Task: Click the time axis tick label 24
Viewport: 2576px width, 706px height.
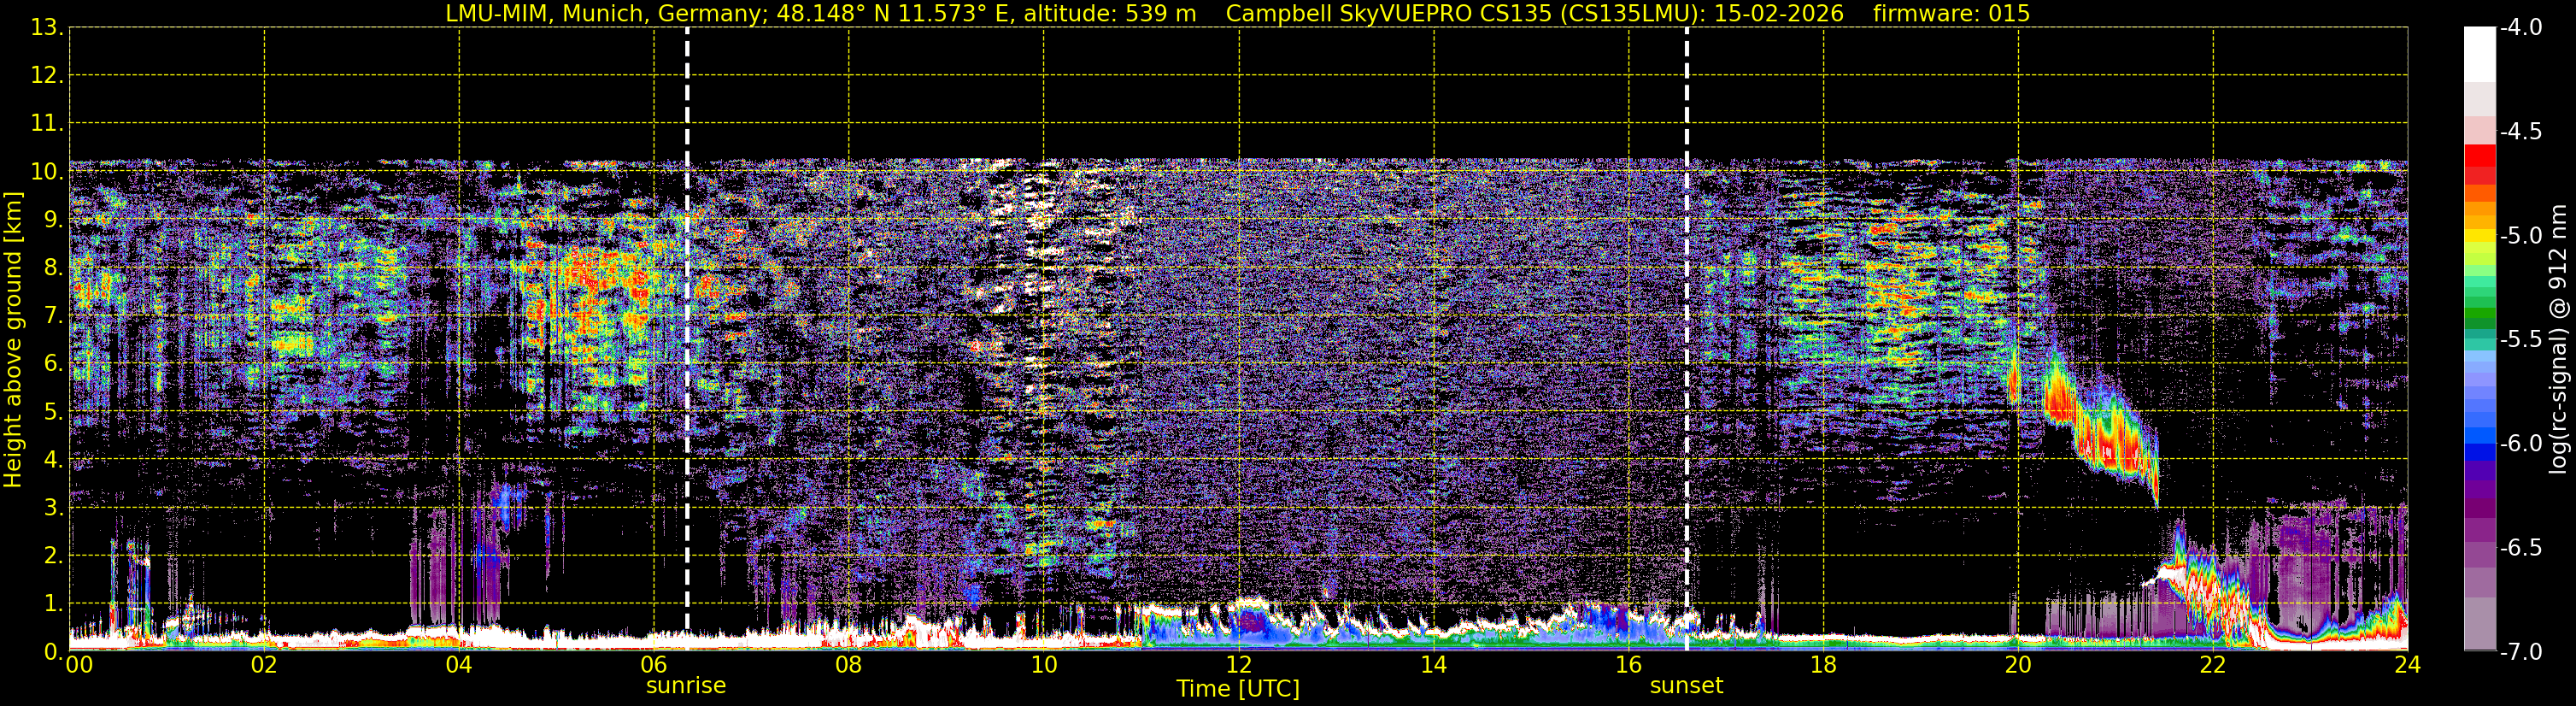Action: (2407, 665)
